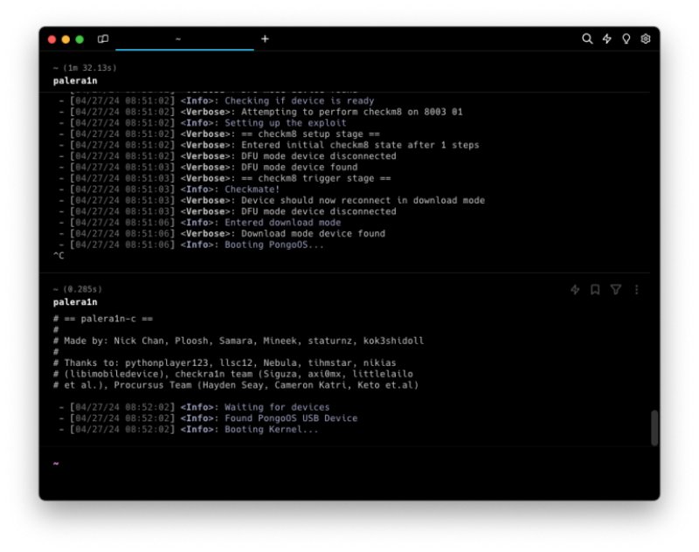699x552 pixels.
Task: Click "== checkm8 trigger stage ==" line
Action: point(225,178)
